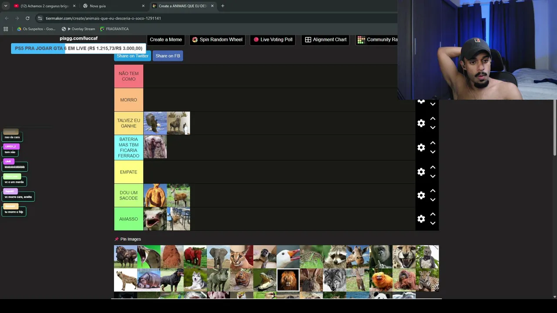Select the hippopotamus image

(x=149, y=280)
